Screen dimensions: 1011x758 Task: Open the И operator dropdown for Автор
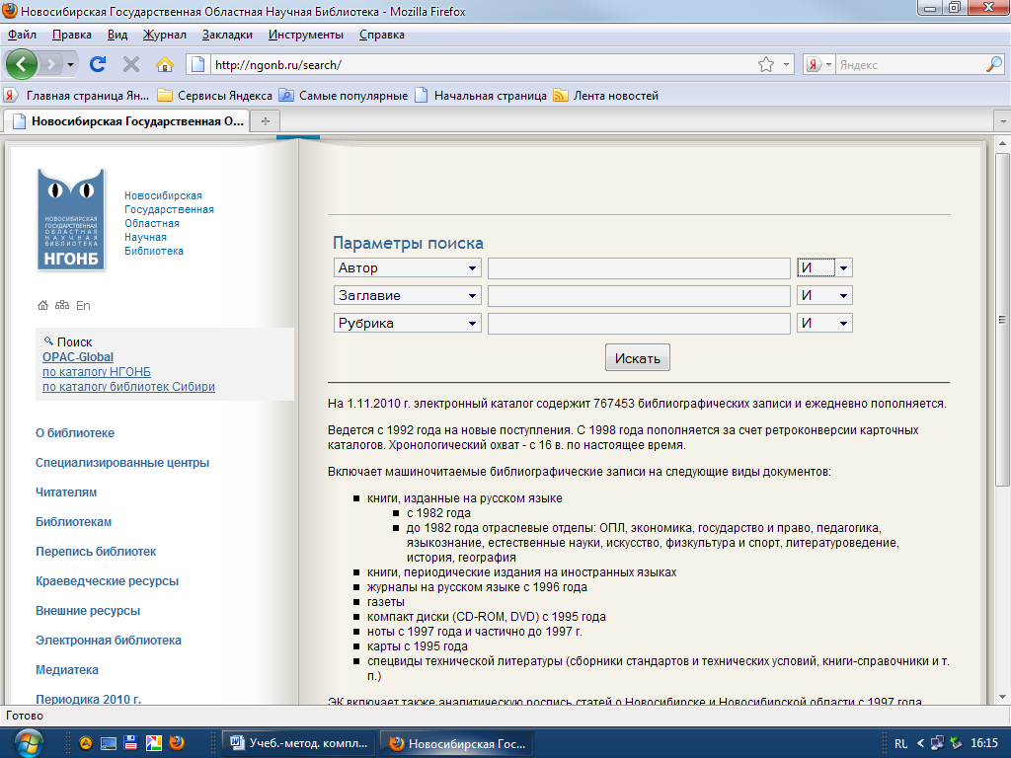[824, 268]
